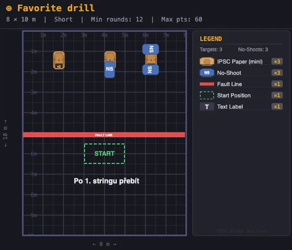Select the upper rotated NS no-shoot on the right
The image size is (292, 250).
[151, 49]
